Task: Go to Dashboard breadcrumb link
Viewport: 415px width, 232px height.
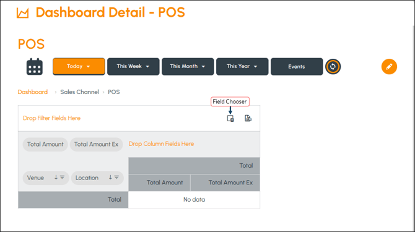Action: coord(33,92)
